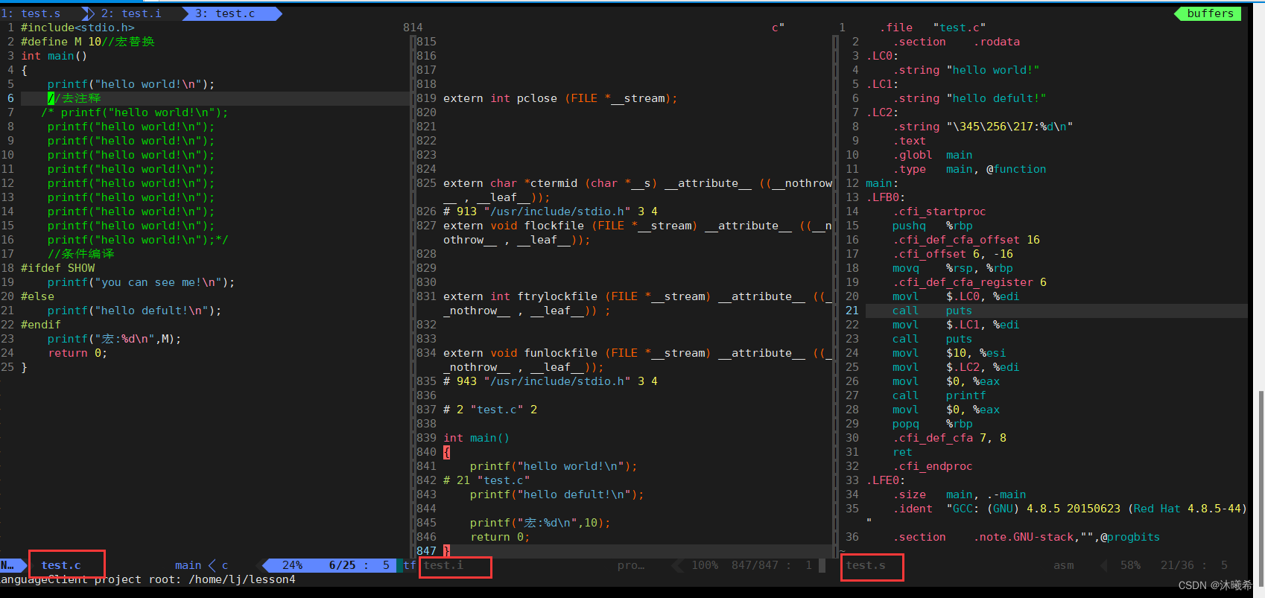Click the ".section .note.GNU-stack" line
The width and height of the screenshot is (1265, 598).
[x=1027, y=537]
